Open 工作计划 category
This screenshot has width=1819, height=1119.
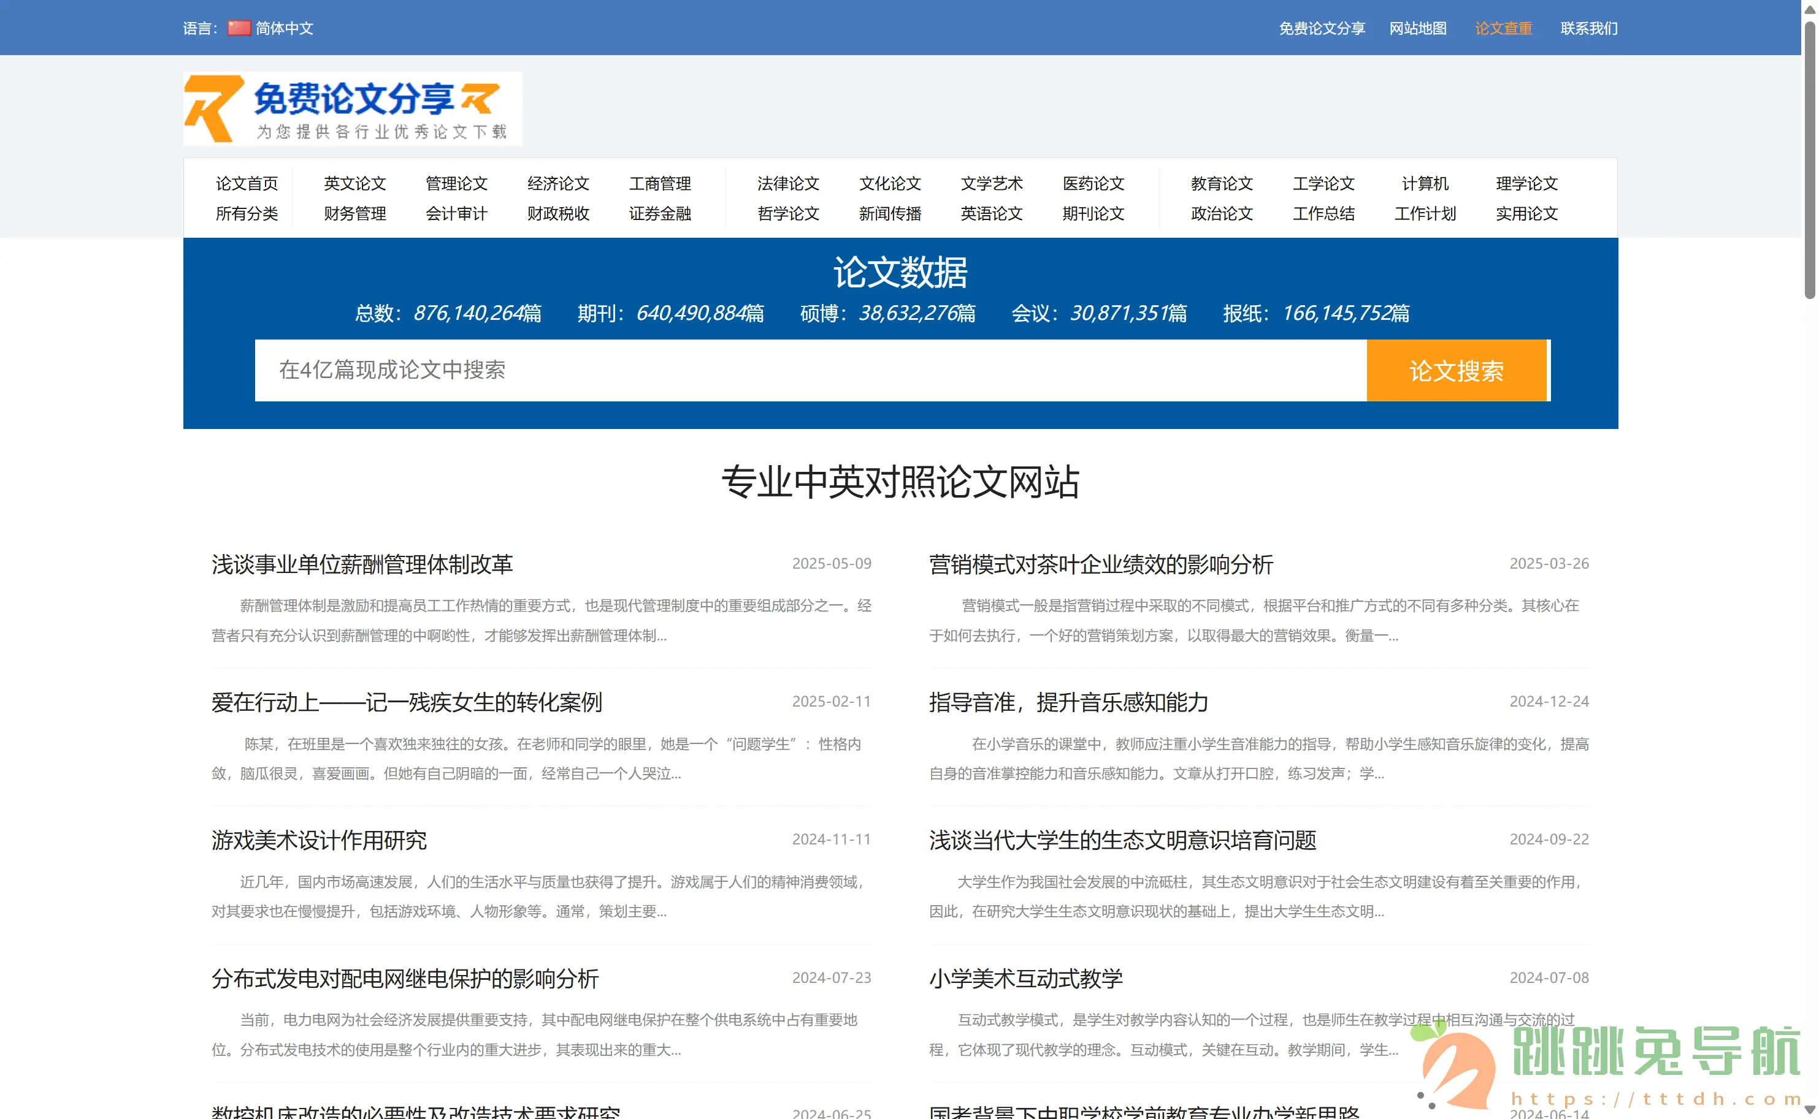click(1425, 213)
